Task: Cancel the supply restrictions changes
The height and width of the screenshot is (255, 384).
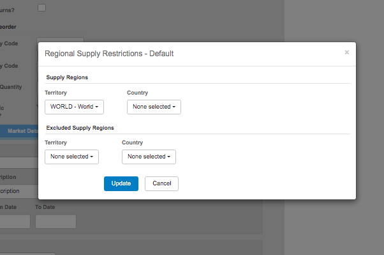Action: tap(161, 183)
